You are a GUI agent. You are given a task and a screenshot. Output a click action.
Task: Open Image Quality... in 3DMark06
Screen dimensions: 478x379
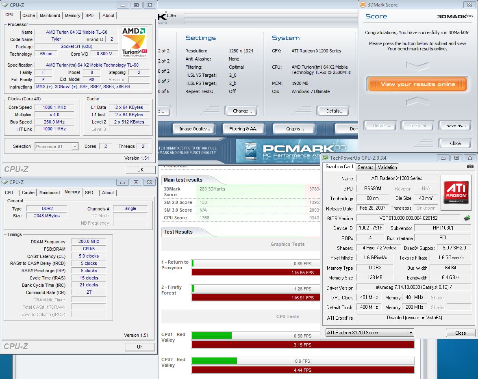[x=194, y=129]
